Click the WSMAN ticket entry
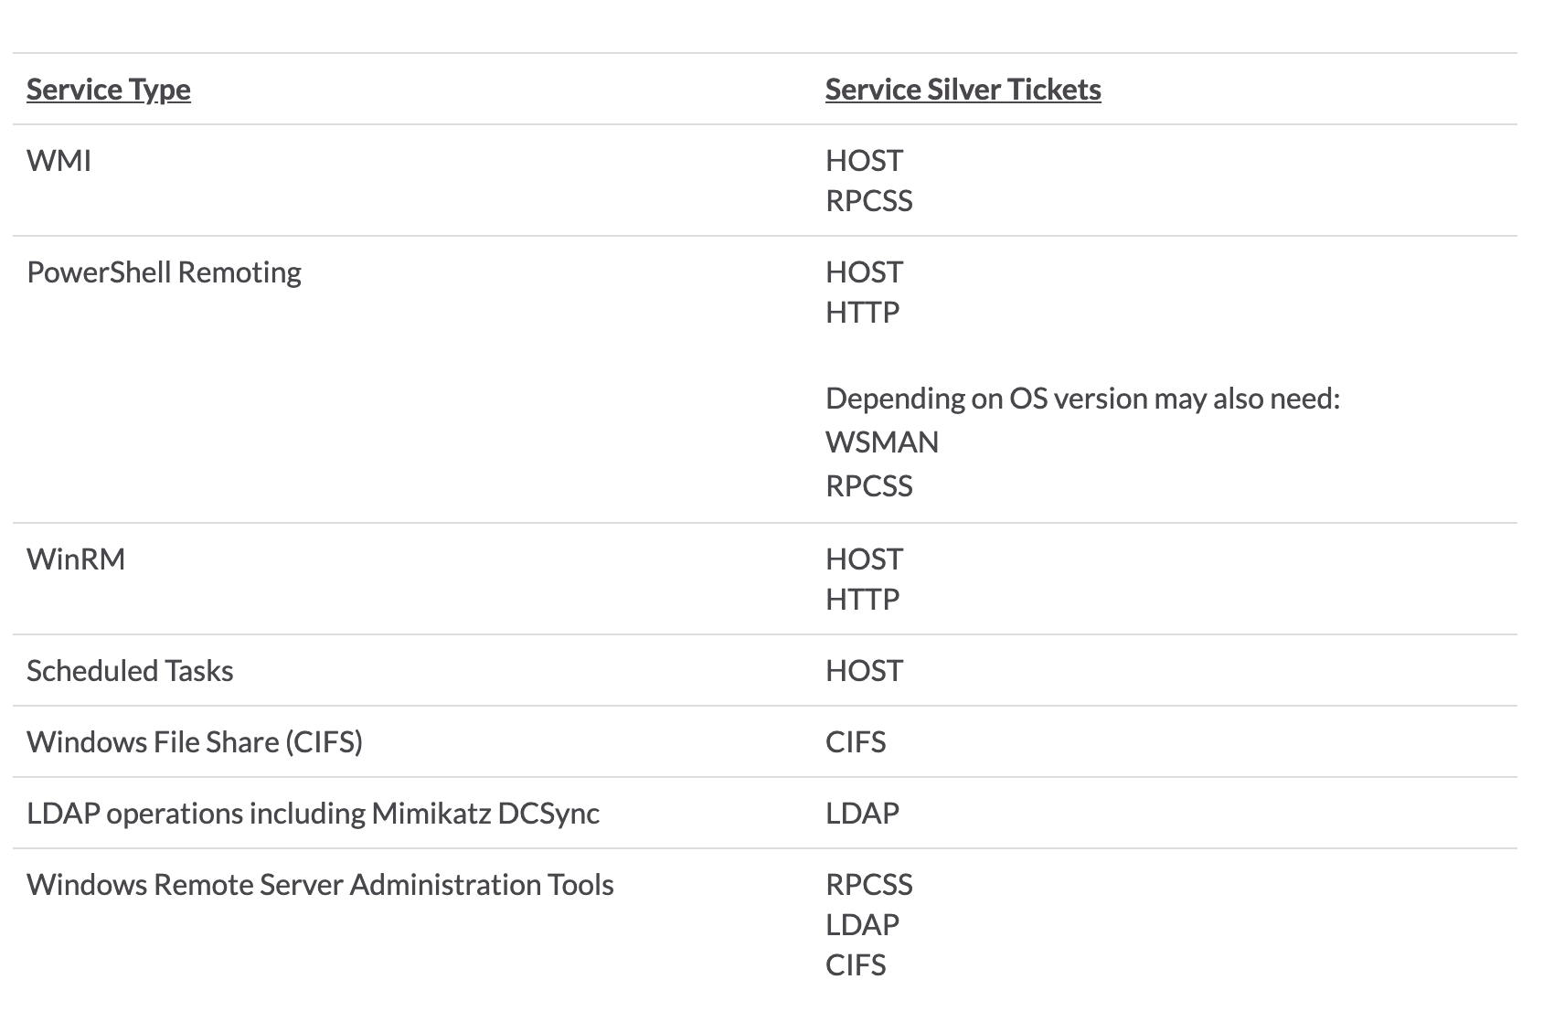Image resolution: width=1543 pixels, height=1022 pixels. tap(881, 442)
